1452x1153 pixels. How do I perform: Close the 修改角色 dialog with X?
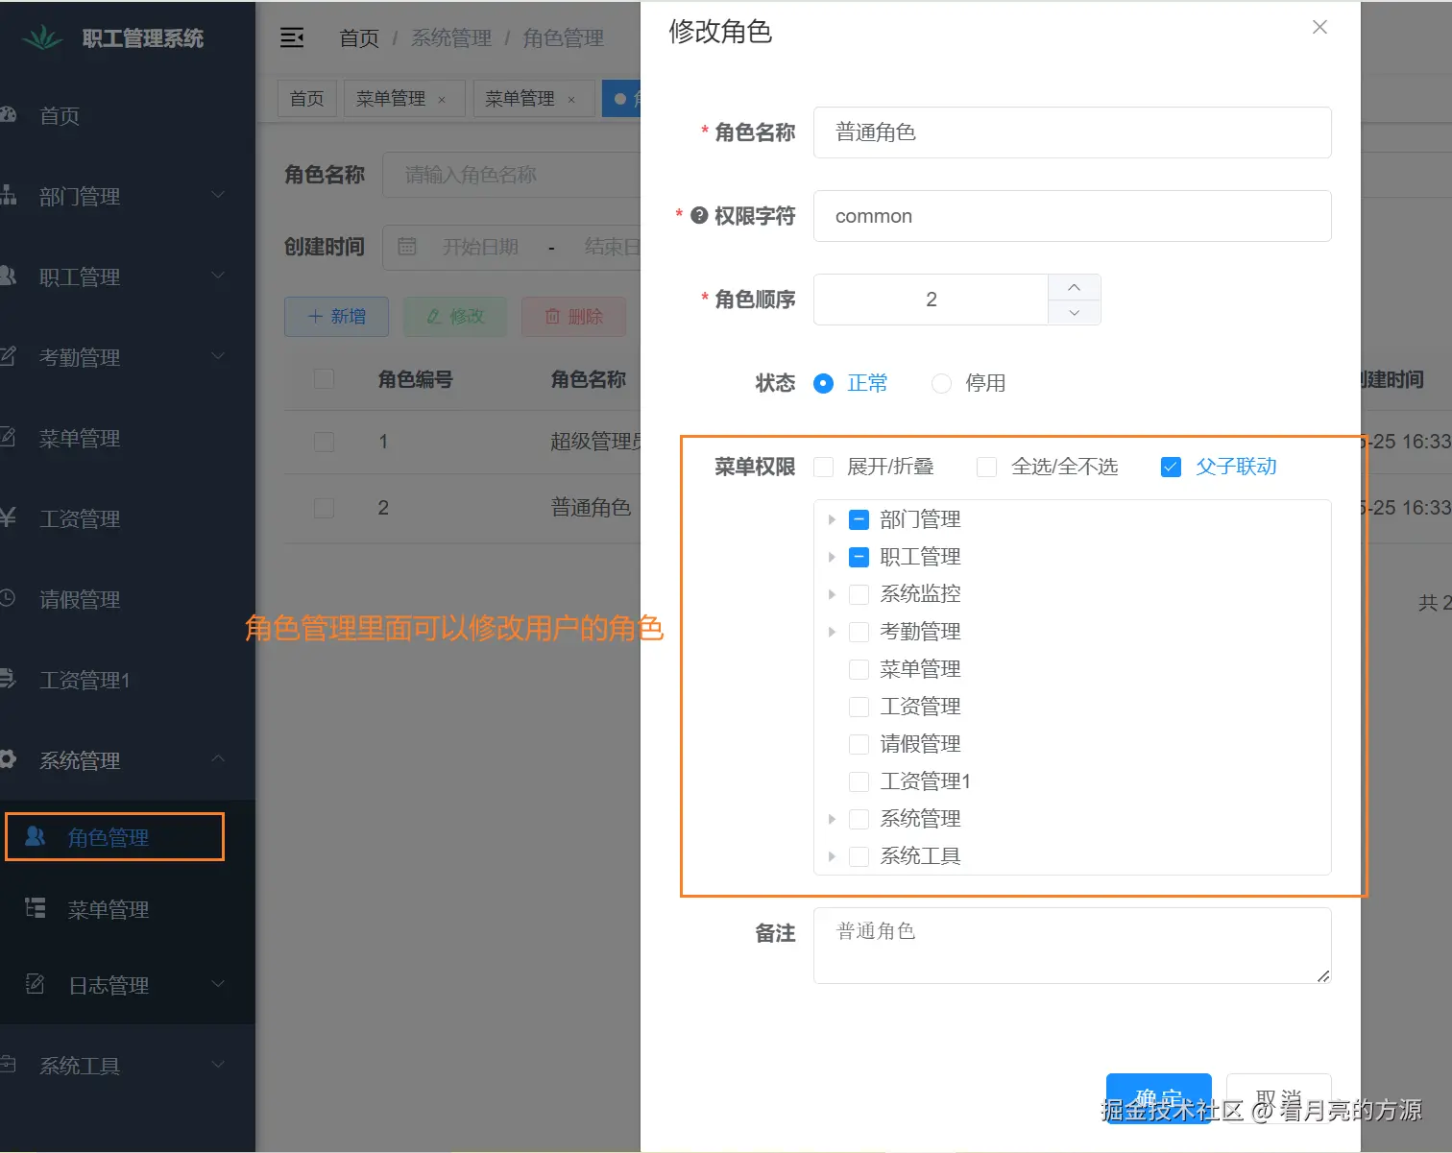(1319, 27)
